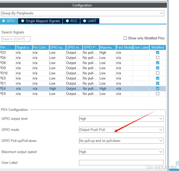Select the PE1 pin row
Viewport: 179px width, 171px height.
(x=83, y=83)
